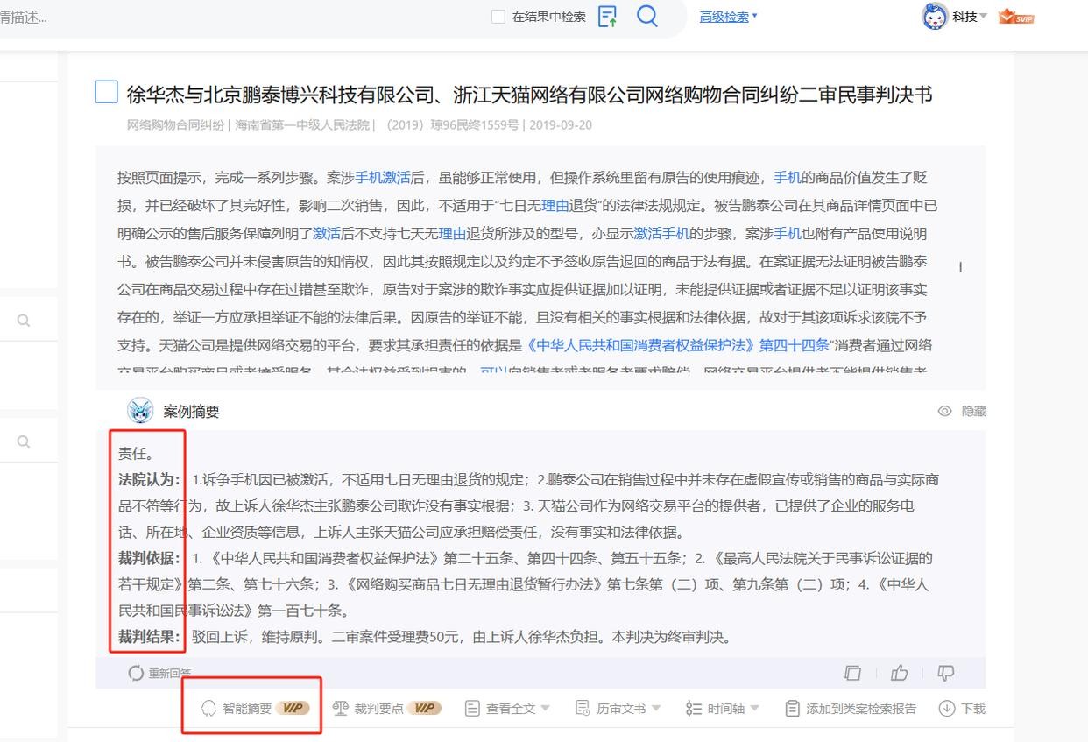Click the 手机激活 highlighted link
The height and width of the screenshot is (742, 1088).
pyautogui.click(x=383, y=178)
